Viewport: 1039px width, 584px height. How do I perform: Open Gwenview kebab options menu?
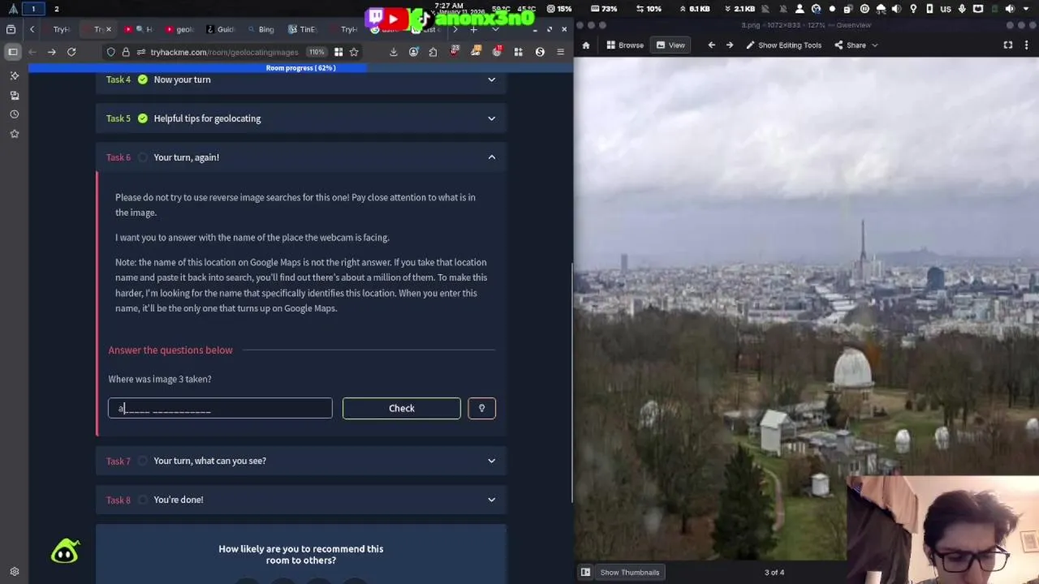point(1026,45)
